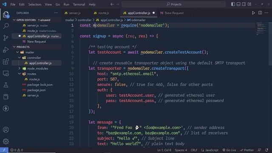
Task: Open the View menu
Action: coord(48,4)
